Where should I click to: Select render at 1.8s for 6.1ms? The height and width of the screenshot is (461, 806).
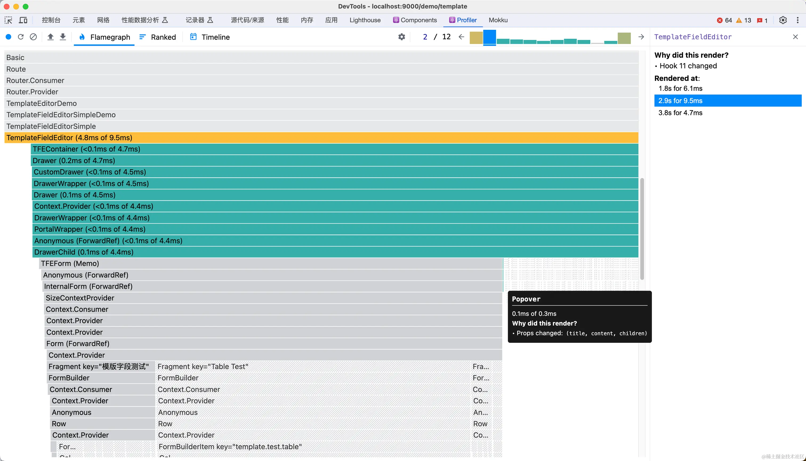728,88
